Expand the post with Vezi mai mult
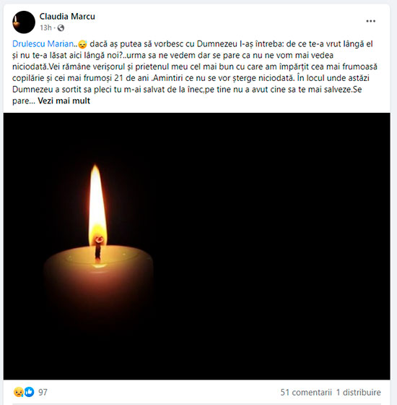This screenshot has width=397, height=405. [x=64, y=101]
